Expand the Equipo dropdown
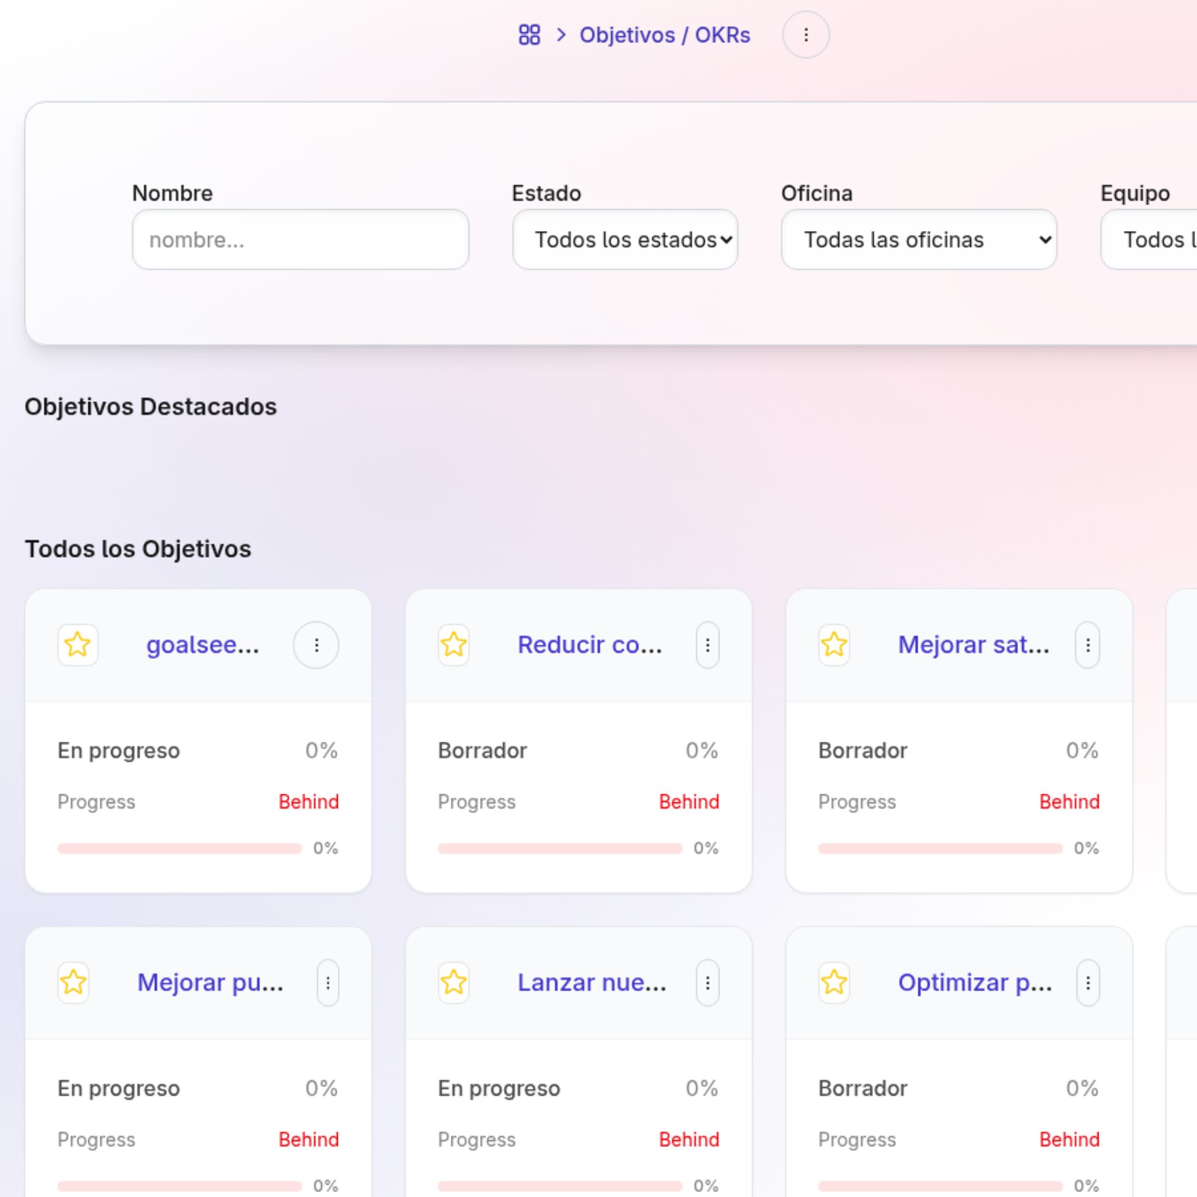The height and width of the screenshot is (1197, 1197). [x=1148, y=239]
